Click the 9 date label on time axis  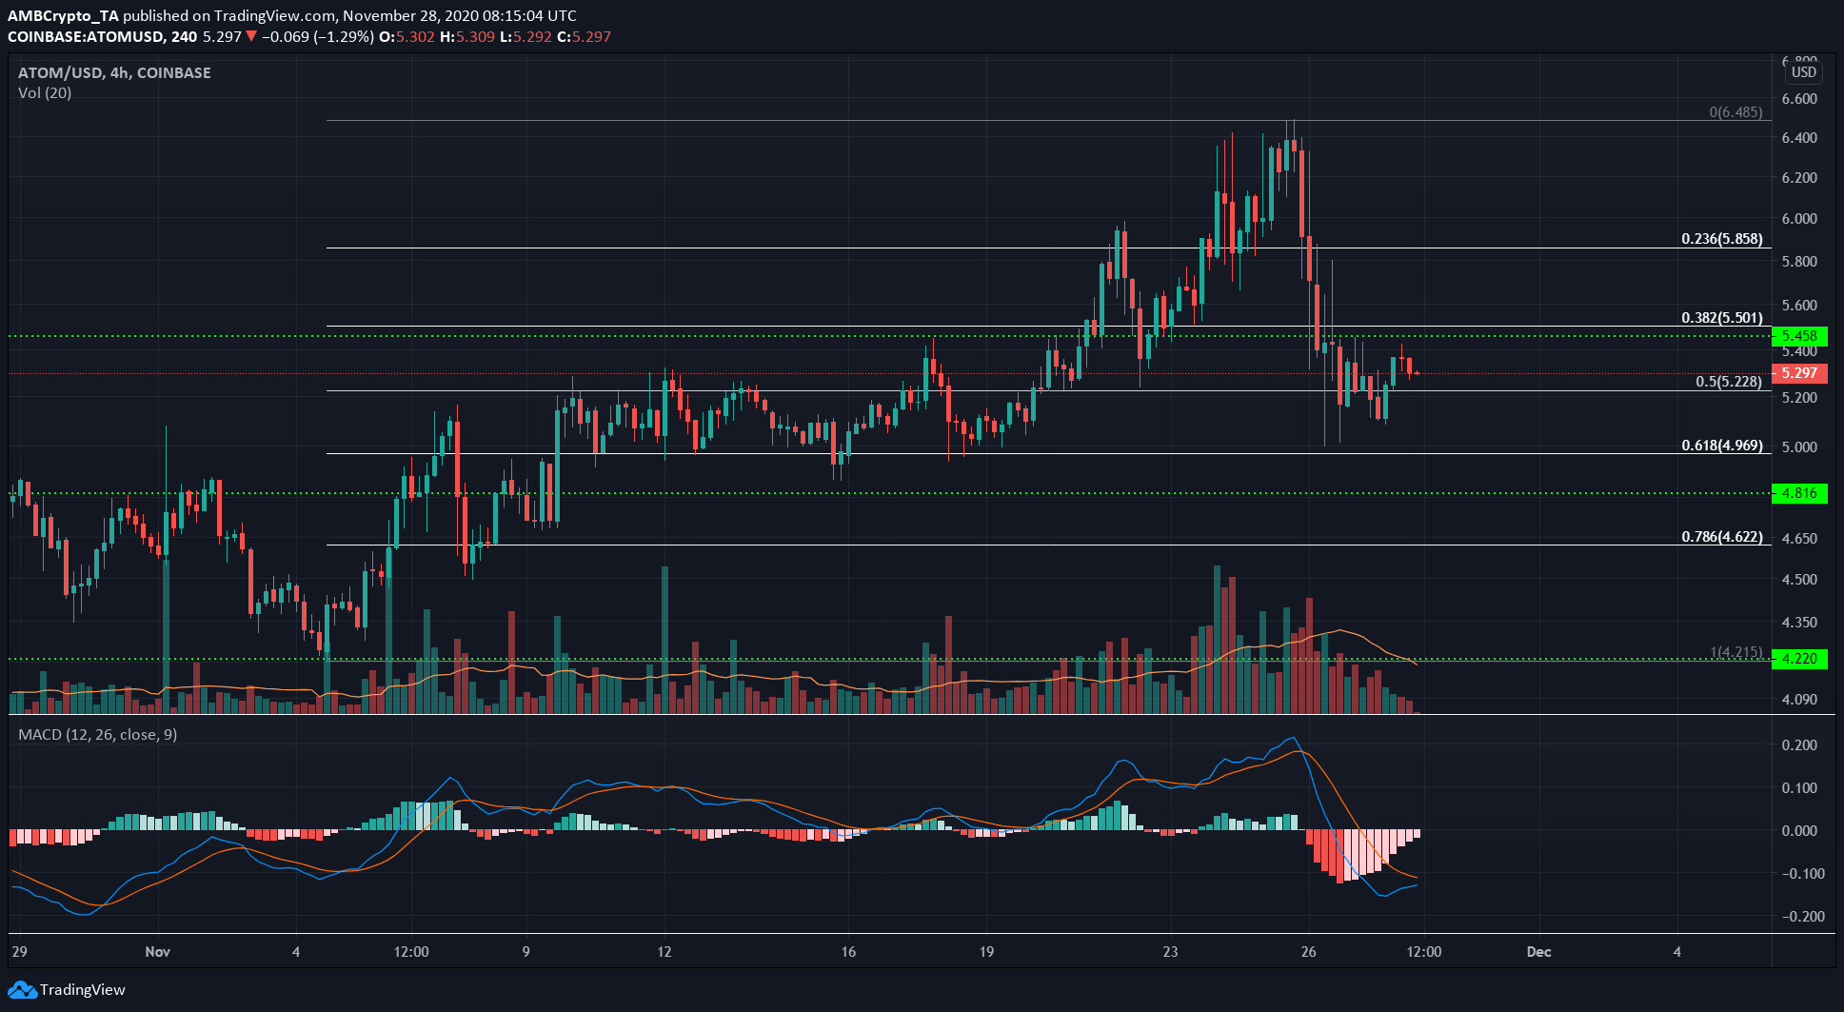(x=526, y=952)
